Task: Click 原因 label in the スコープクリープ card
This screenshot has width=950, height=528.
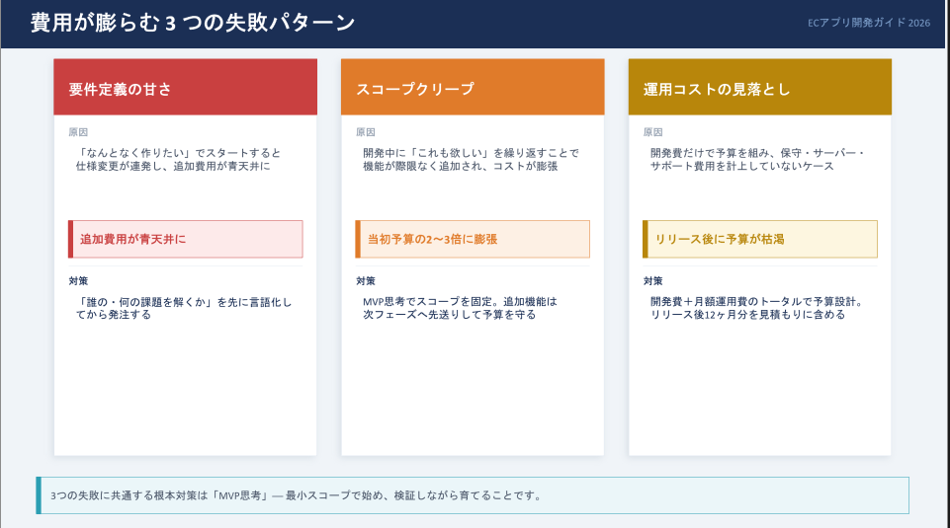Action: [366, 132]
